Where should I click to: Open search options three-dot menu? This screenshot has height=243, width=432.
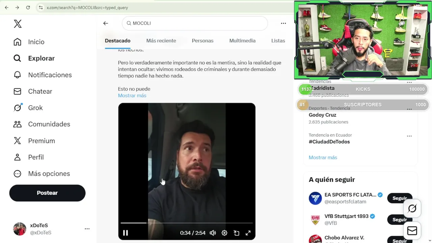pos(283,23)
